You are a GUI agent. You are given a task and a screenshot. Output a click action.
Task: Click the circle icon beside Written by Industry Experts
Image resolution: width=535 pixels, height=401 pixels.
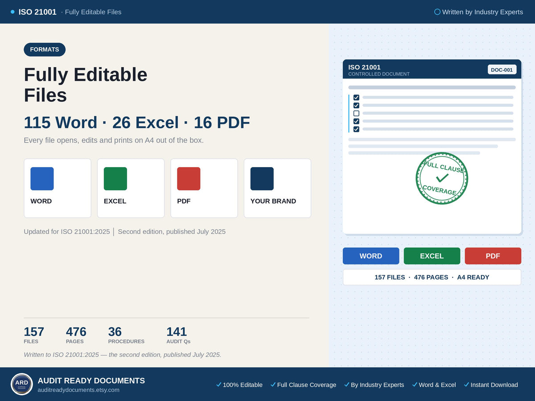pos(437,12)
